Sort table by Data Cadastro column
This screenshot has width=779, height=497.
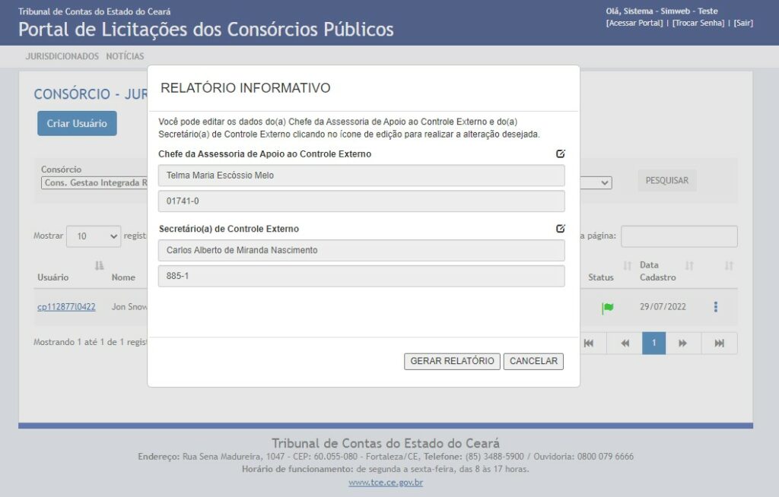pyautogui.click(x=689, y=266)
